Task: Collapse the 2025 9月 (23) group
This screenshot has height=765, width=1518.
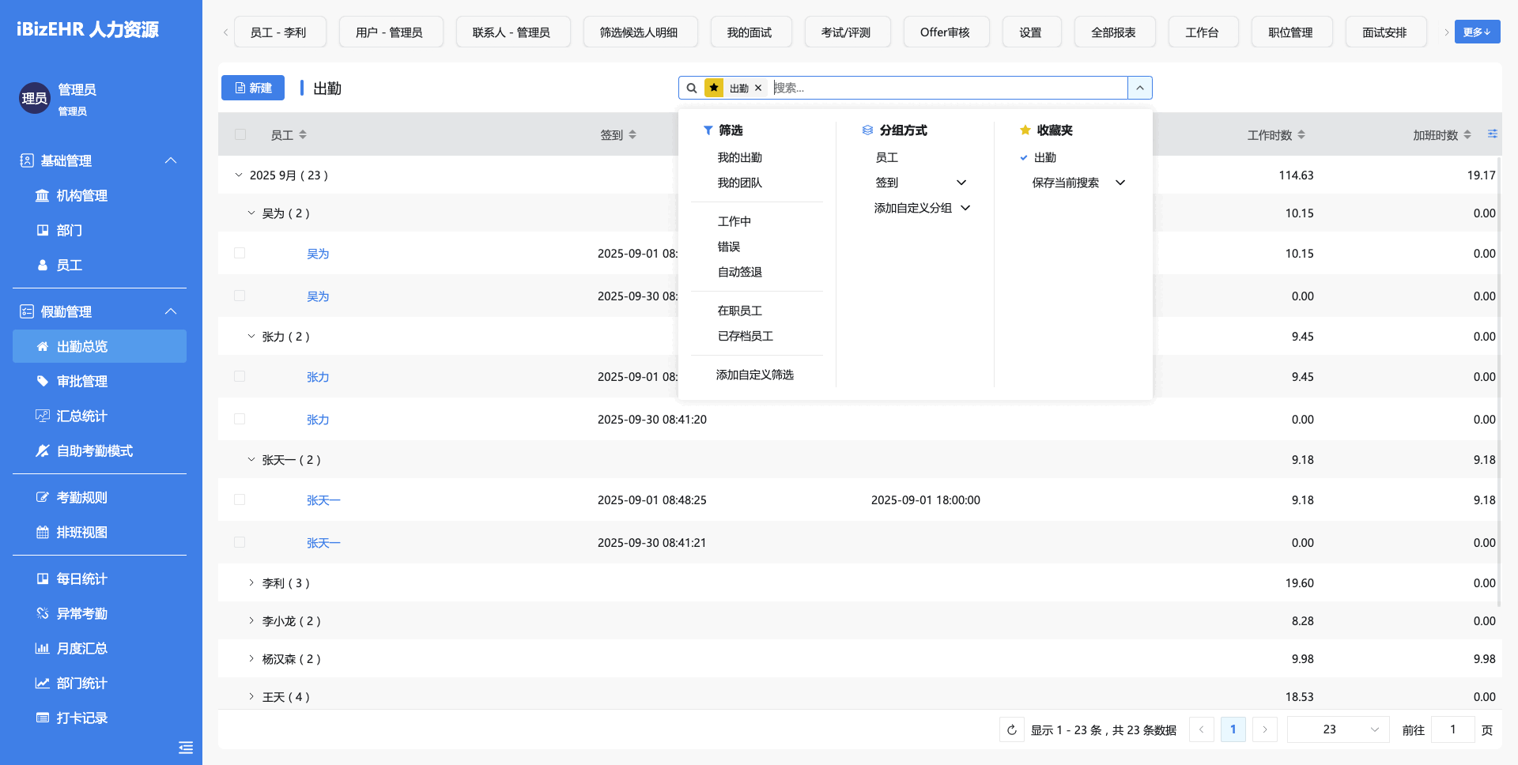Action: (x=239, y=175)
